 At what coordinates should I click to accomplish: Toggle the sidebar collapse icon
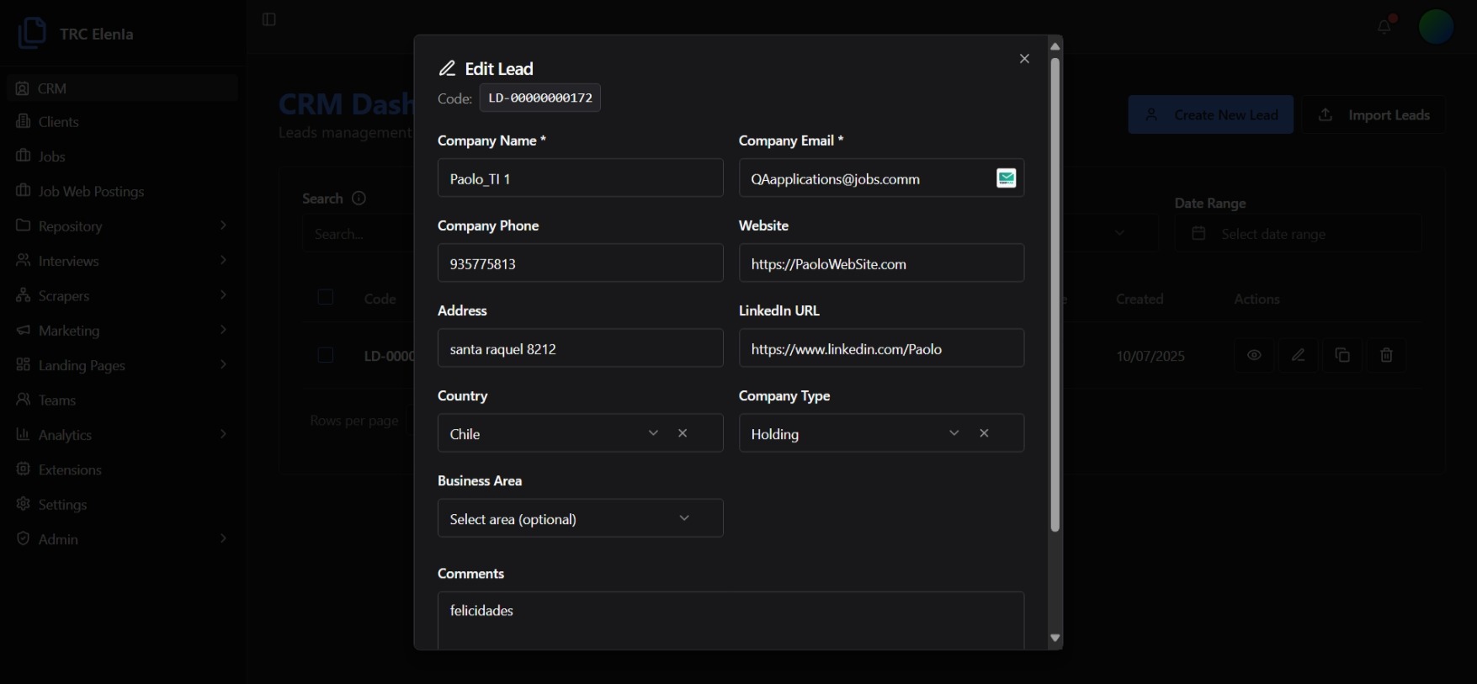pos(269,19)
